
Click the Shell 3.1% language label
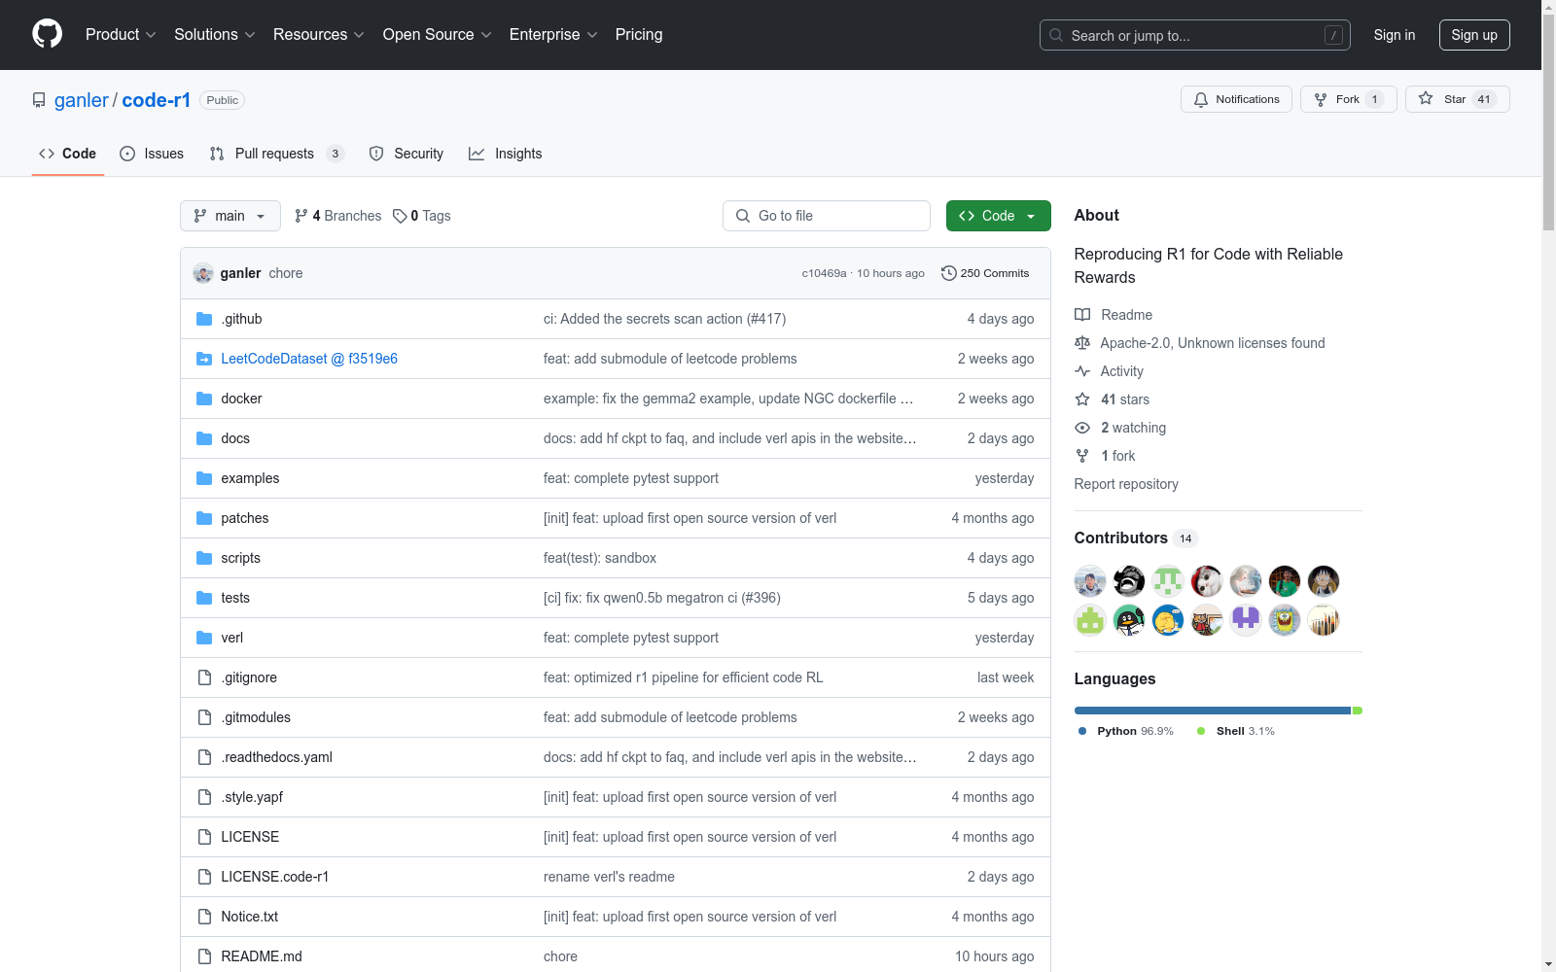(x=1236, y=731)
